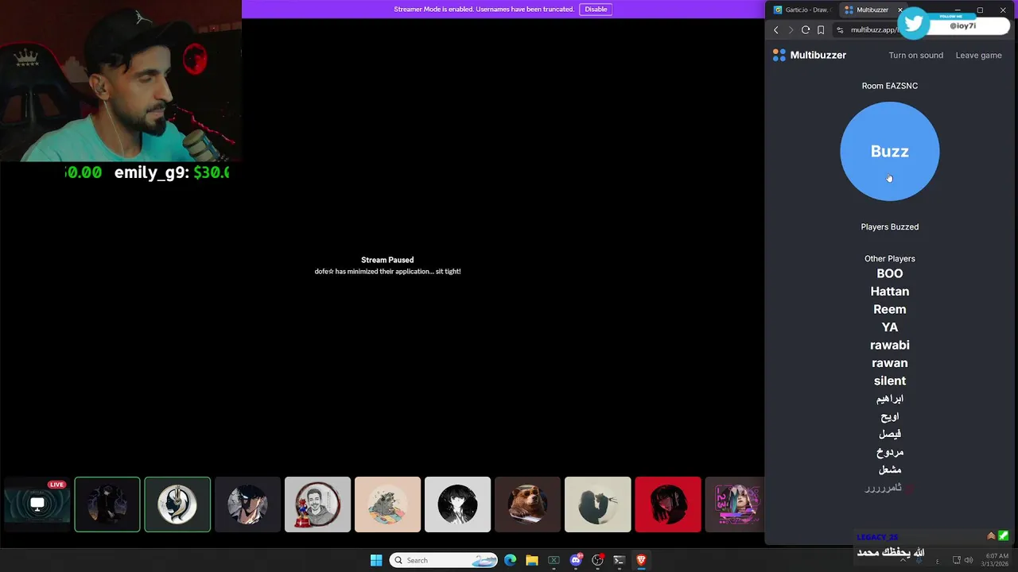
Task: Click player name 'ابراهيم'
Action: click(x=889, y=399)
